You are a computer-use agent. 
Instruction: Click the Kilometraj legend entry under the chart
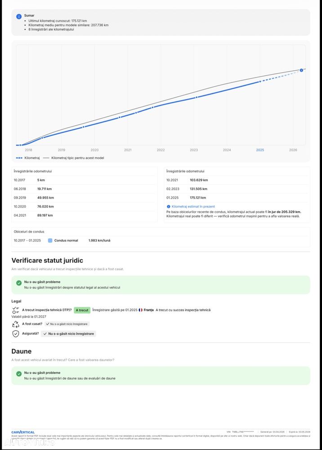click(x=28, y=158)
